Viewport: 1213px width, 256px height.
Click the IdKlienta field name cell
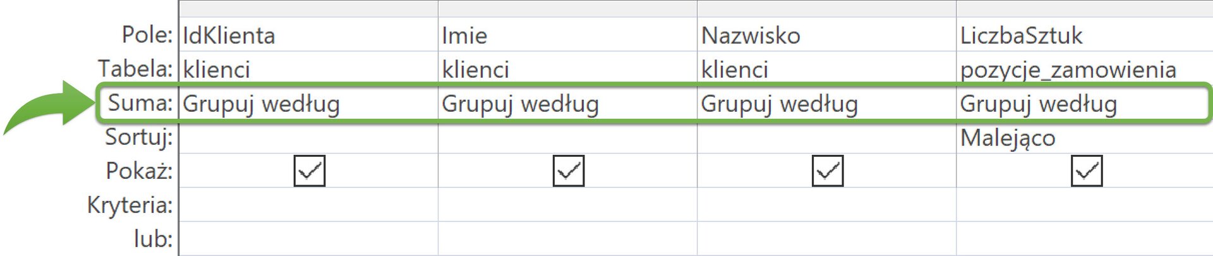(x=308, y=35)
